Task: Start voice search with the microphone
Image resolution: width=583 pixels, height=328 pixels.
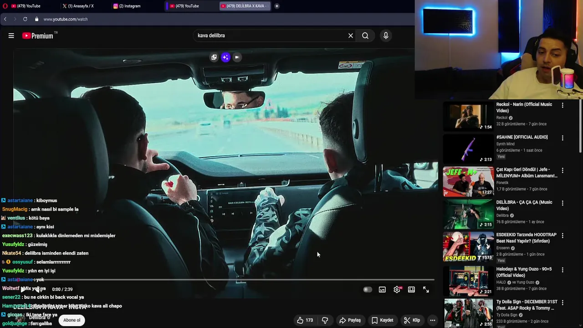Action: 386,36
